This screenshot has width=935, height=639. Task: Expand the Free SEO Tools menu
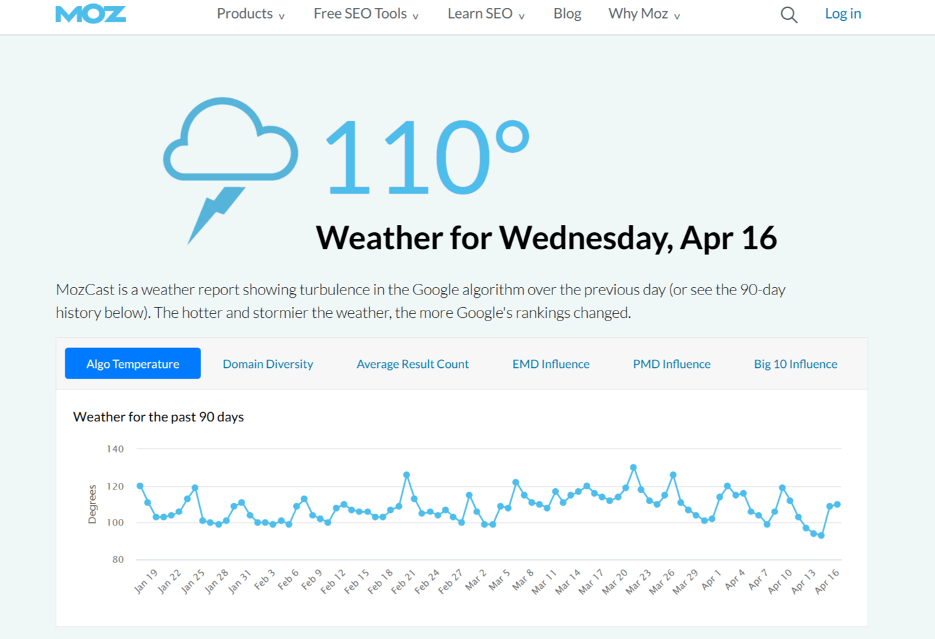coord(366,14)
